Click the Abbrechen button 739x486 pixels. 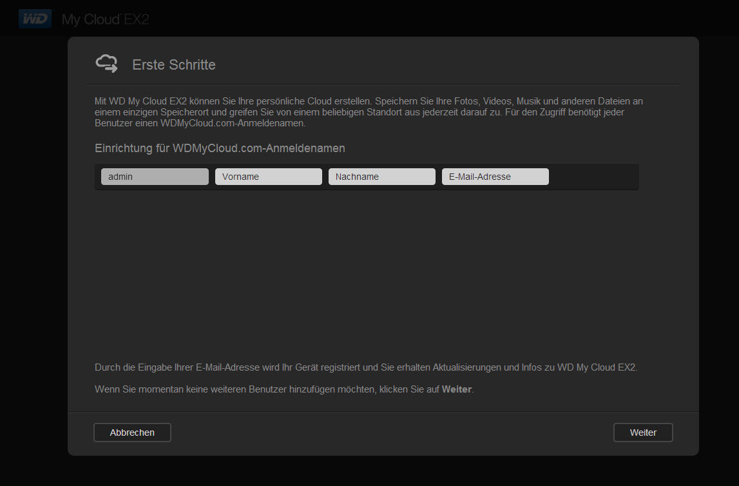[133, 433]
